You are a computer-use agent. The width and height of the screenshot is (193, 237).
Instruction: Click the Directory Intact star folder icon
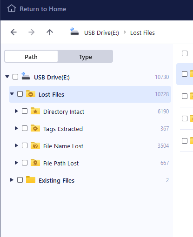(35, 111)
